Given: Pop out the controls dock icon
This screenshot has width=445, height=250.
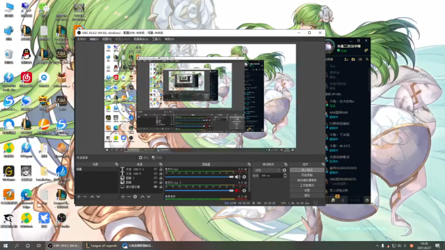Looking at the screenshot, I should tap(323, 164).
